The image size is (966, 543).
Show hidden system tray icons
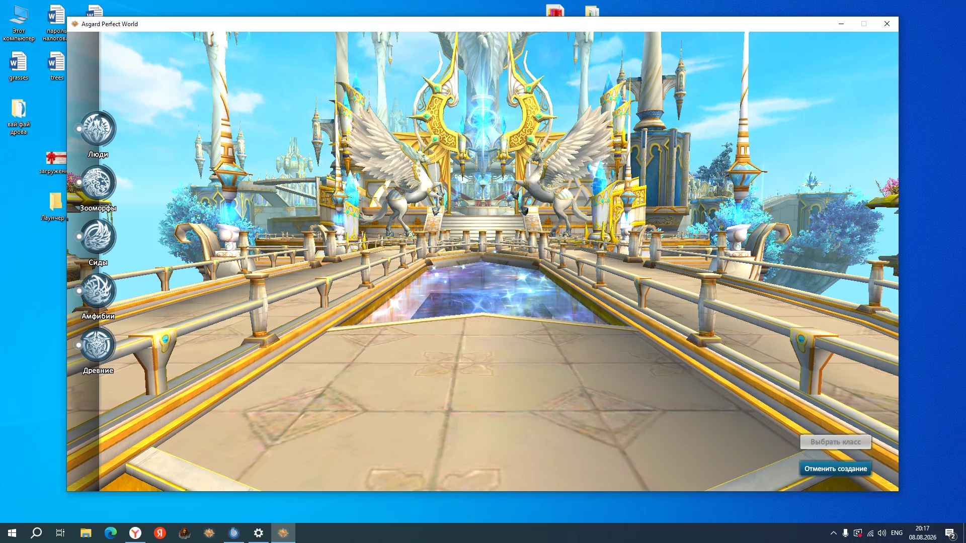pyautogui.click(x=834, y=533)
